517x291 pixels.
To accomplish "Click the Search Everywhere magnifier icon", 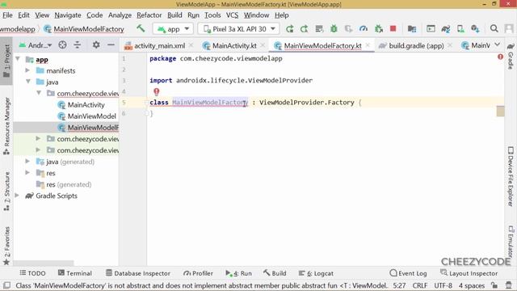I will (x=494, y=29).
